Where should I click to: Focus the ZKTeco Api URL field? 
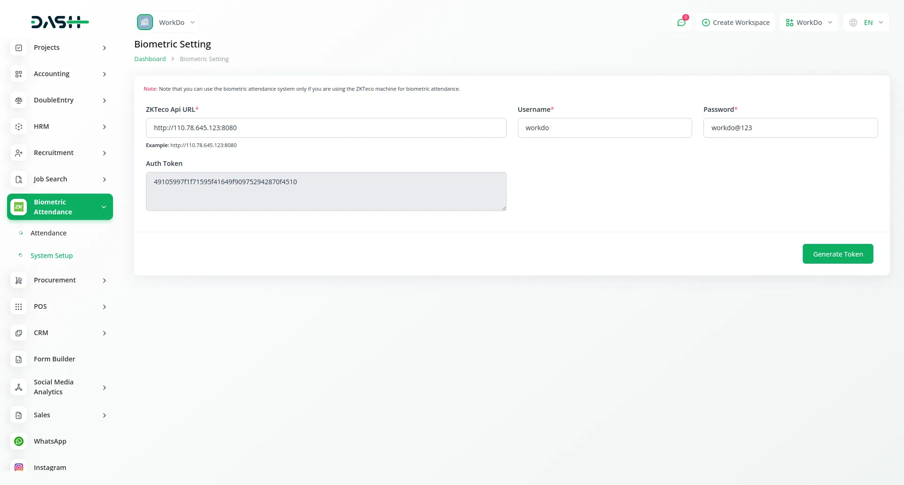coord(326,128)
